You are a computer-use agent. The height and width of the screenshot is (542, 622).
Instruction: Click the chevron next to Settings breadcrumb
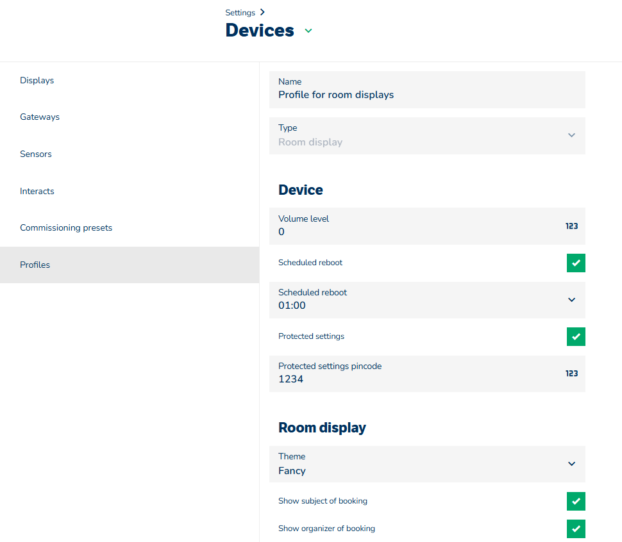[x=263, y=12]
